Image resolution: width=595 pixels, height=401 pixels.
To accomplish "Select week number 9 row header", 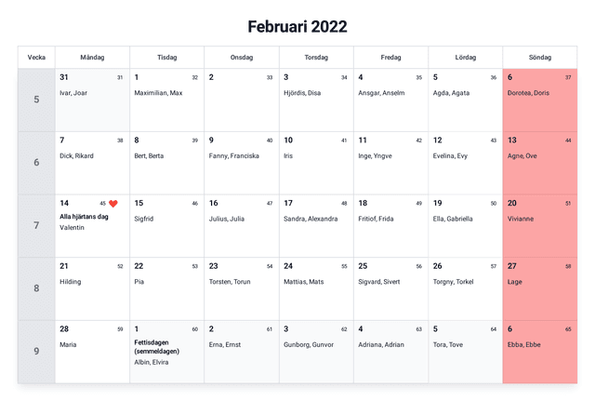I will (x=36, y=351).
